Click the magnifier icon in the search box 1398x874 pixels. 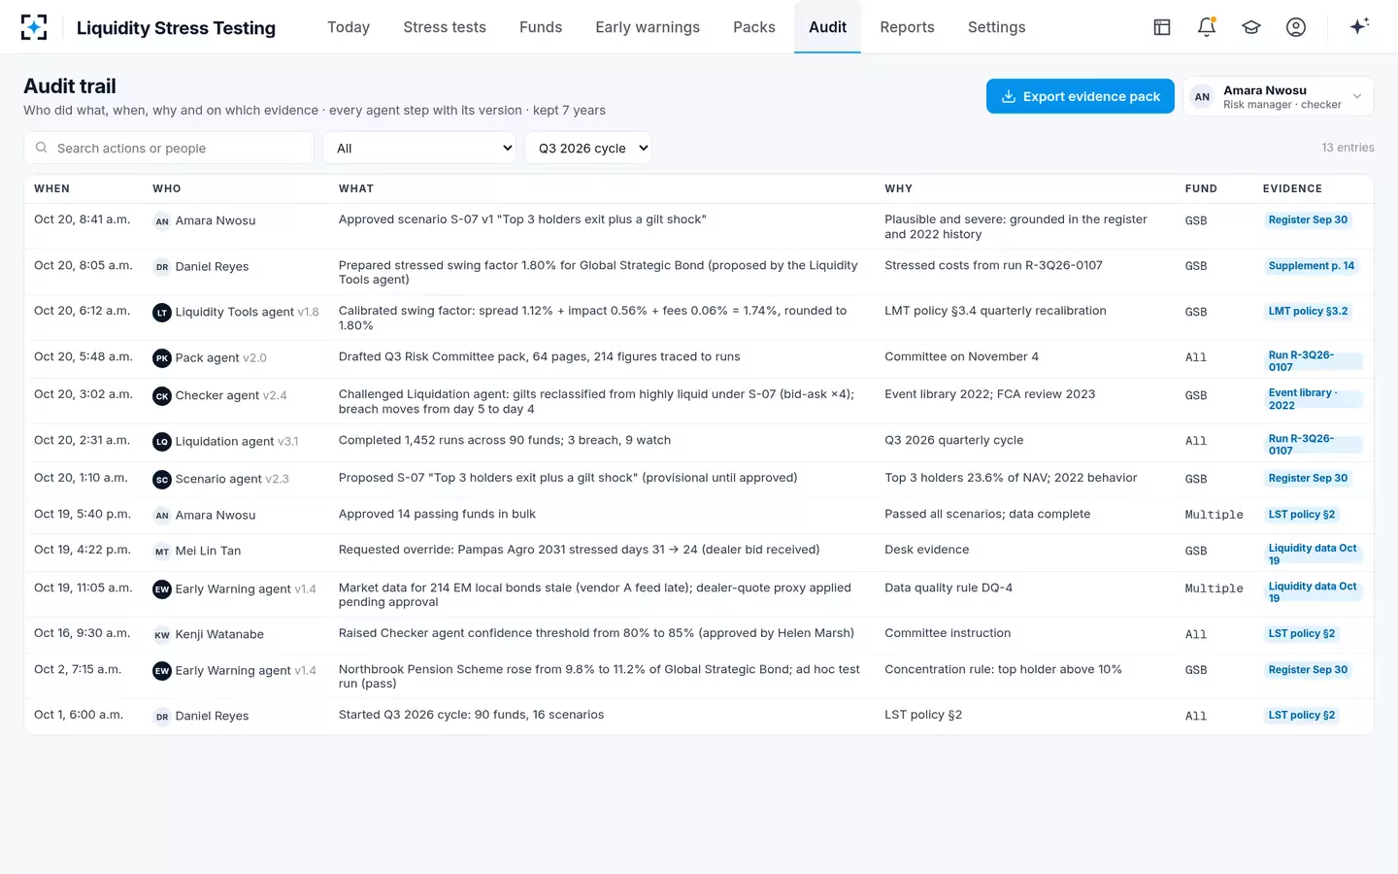41,148
